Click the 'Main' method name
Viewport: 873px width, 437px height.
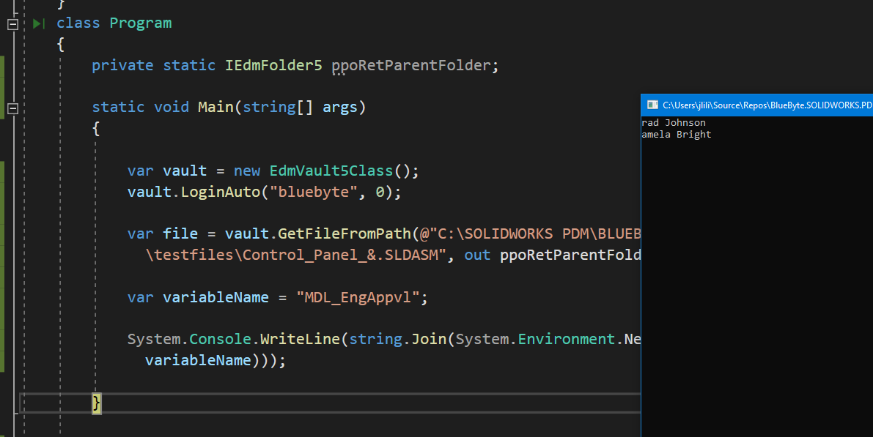click(216, 107)
